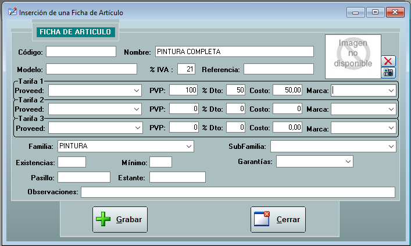Click the Tarifa 2 PVP field
Image resolution: width=411 pixels, height=246 pixels.
(x=184, y=109)
